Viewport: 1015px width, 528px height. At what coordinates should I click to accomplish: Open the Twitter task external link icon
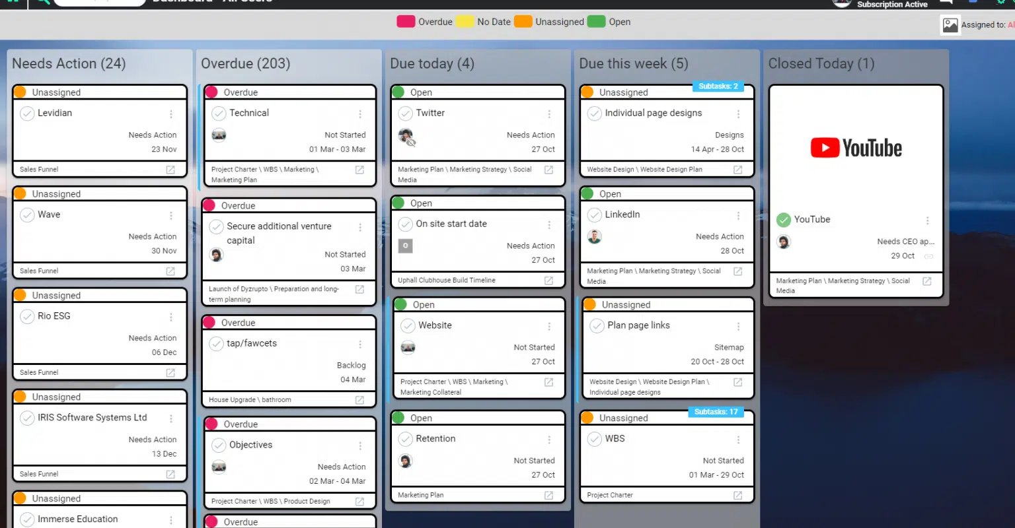pyautogui.click(x=548, y=170)
